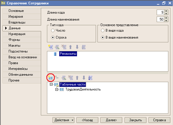Move the tabular section item up
The width and height of the screenshot is (173, 125).
[77, 78]
